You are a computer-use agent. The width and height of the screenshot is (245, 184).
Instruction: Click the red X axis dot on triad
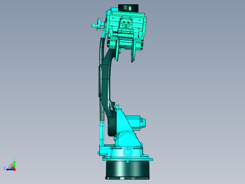(x=15, y=169)
